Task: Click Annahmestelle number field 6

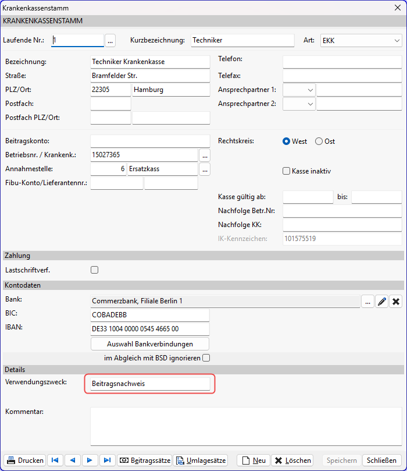Action: [108, 169]
